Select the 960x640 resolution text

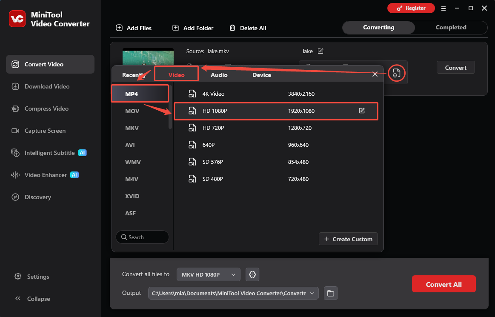298,145
